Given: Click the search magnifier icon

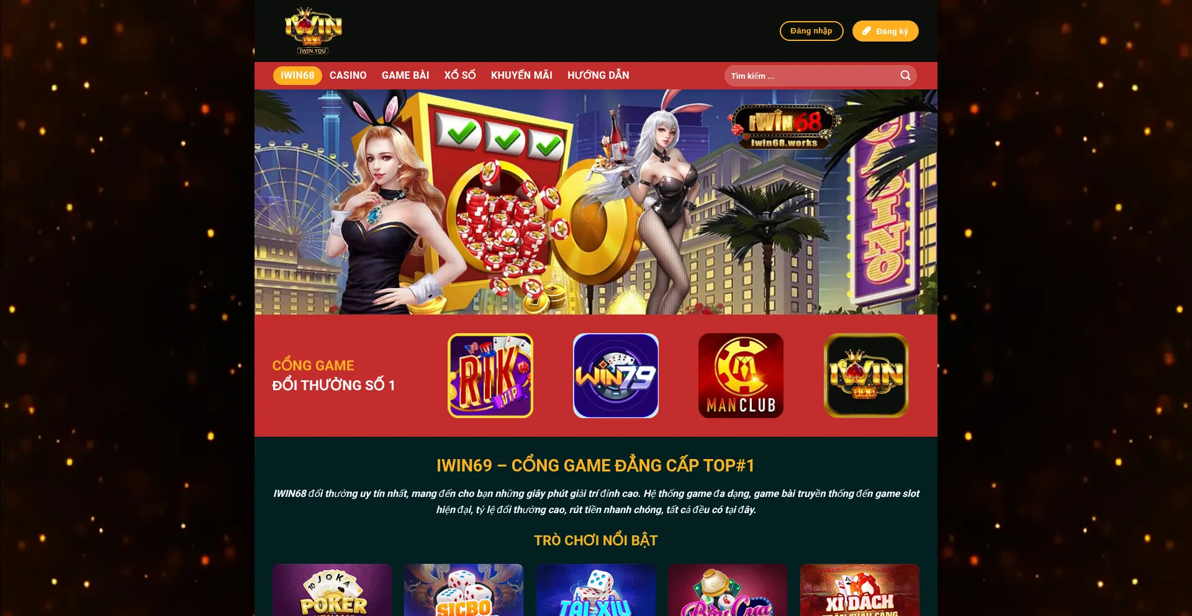Looking at the screenshot, I should [905, 76].
